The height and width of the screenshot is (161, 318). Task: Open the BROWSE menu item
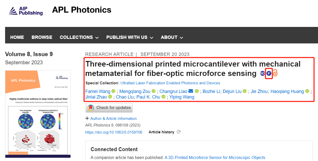pos(42,37)
